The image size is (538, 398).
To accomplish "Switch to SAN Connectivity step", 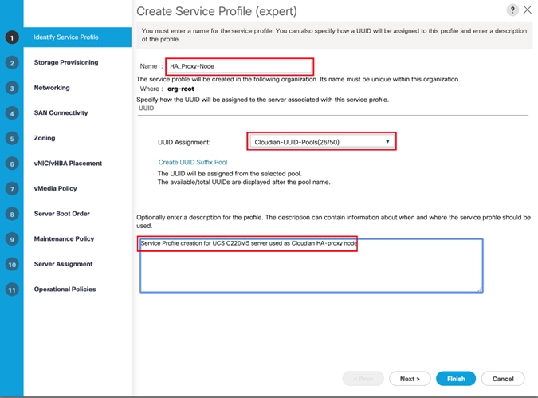I will [x=61, y=112].
